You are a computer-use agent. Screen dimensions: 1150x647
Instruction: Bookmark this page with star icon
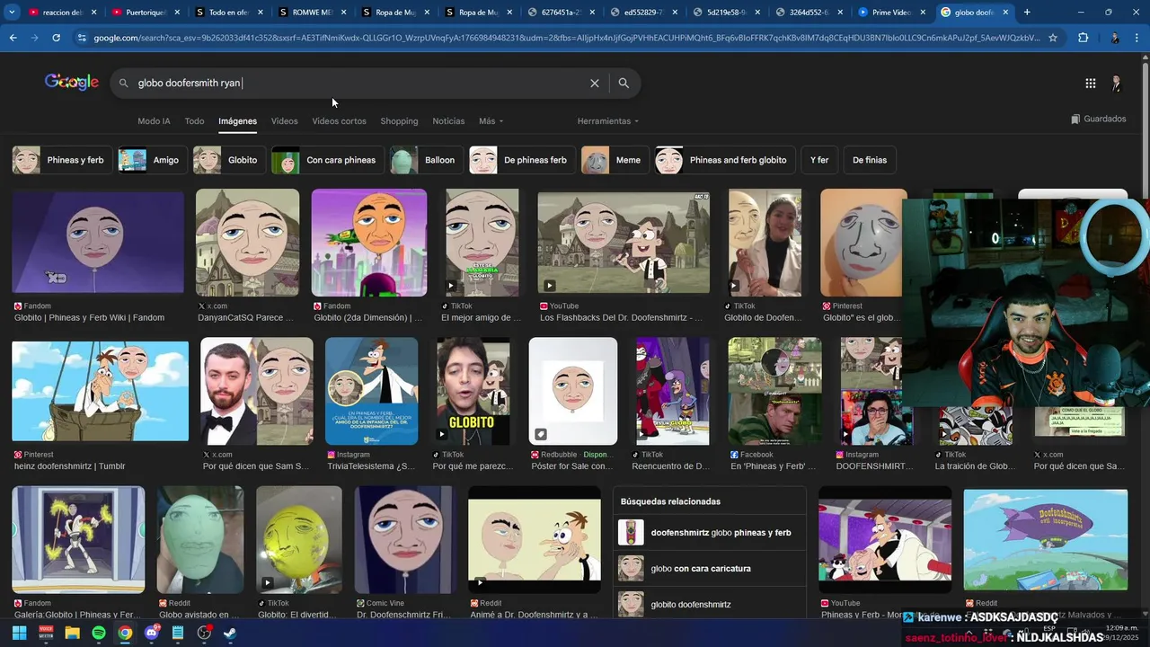point(1053,38)
